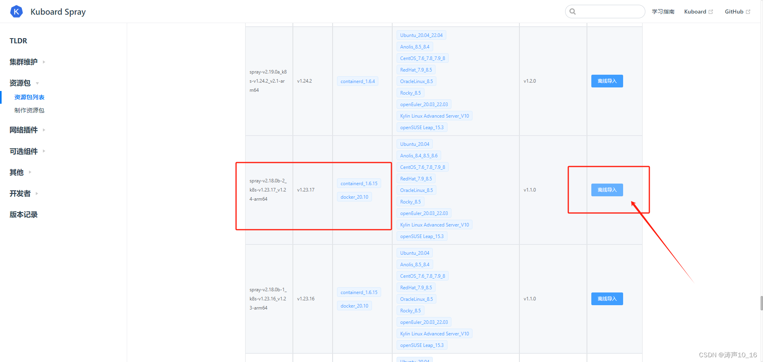Collapse the 资源包 sidebar section arrow
Image resolution: width=763 pixels, height=362 pixels.
point(37,83)
